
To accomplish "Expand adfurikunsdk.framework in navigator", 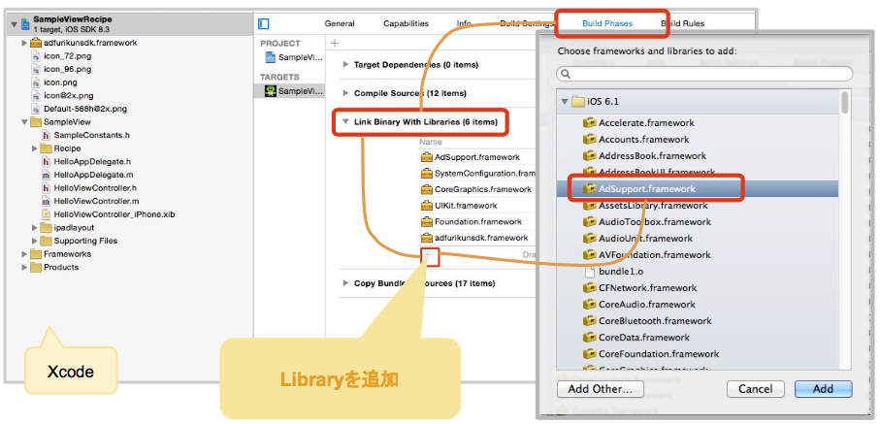I will click(x=24, y=43).
